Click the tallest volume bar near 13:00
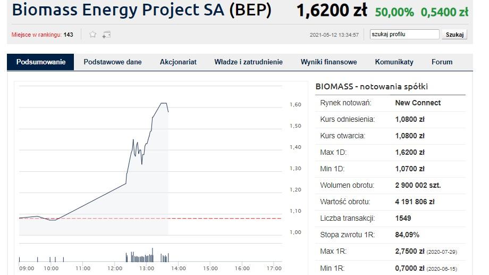The width and height of the screenshot is (489, 275). click(153, 255)
